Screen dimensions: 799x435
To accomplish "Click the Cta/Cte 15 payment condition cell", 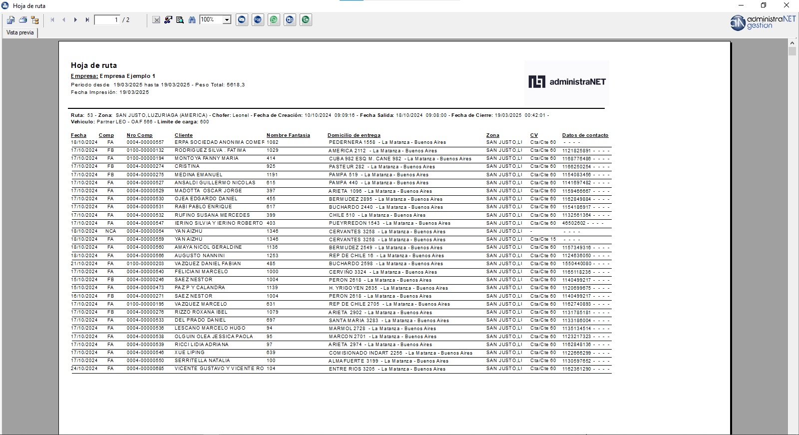I will click(543, 239).
